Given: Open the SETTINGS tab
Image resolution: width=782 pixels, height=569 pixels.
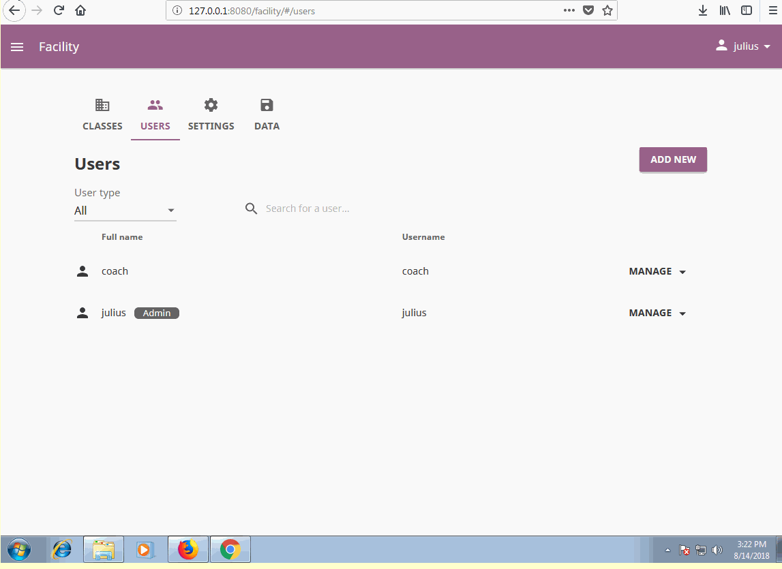Looking at the screenshot, I should [211, 115].
